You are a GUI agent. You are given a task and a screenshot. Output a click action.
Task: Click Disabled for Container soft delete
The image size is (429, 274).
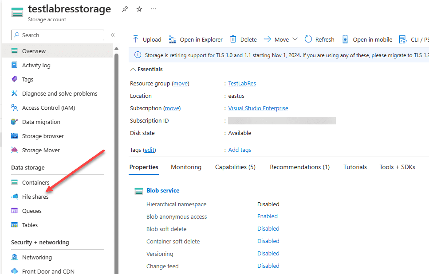point(268,241)
